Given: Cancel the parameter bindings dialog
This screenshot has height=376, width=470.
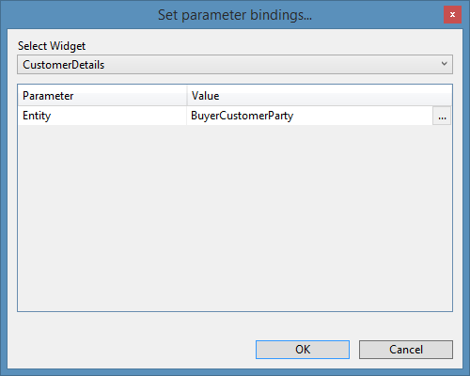Looking at the screenshot, I should (x=406, y=350).
